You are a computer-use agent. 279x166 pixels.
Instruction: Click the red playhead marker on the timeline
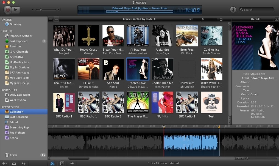point(164,127)
